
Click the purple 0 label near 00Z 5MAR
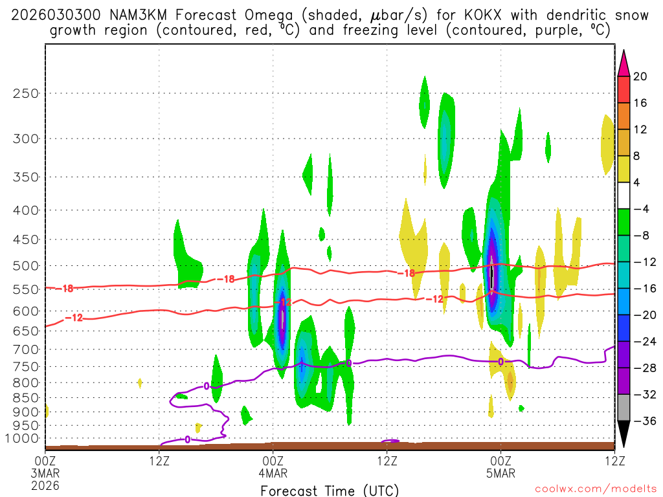[x=500, y=362]
